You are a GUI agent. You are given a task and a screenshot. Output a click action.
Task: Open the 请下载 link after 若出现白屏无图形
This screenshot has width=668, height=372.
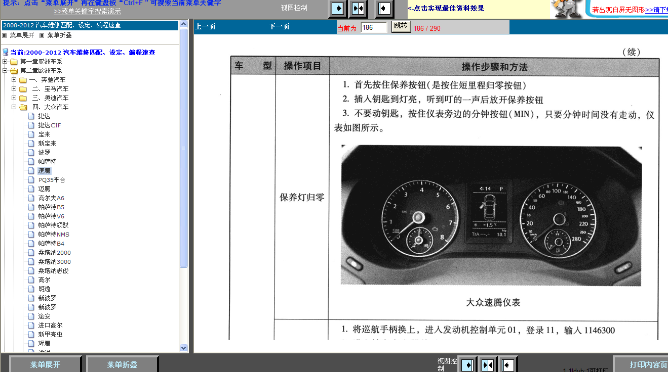coord(656,10)
